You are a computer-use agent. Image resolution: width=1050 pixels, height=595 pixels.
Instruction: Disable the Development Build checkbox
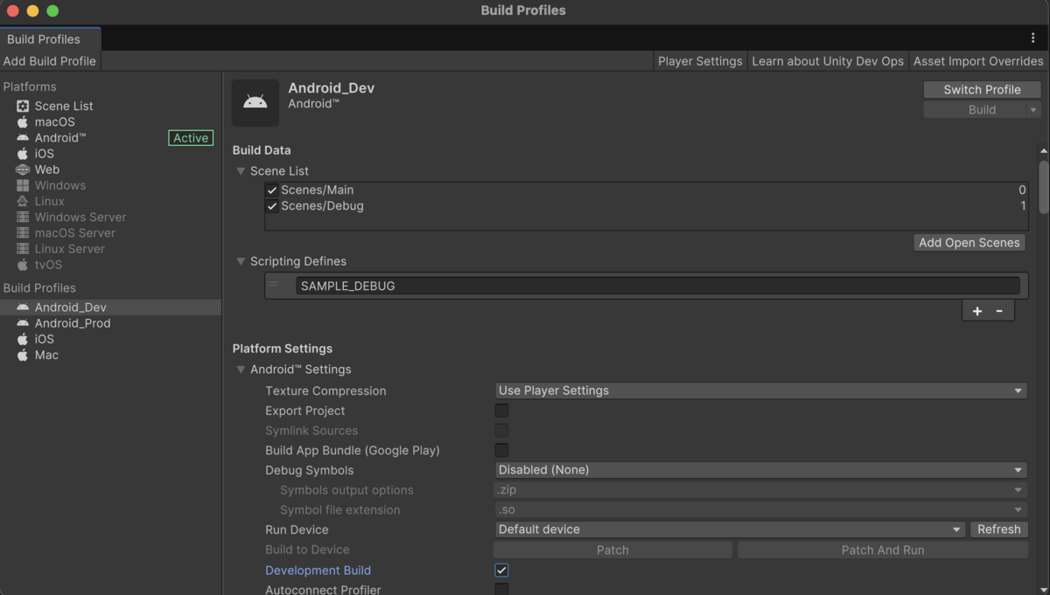pos(501,570)
